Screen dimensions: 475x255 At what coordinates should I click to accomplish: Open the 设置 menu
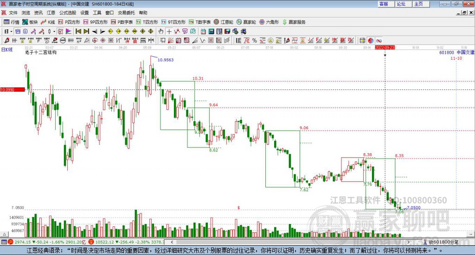click(x=84, y=12)
